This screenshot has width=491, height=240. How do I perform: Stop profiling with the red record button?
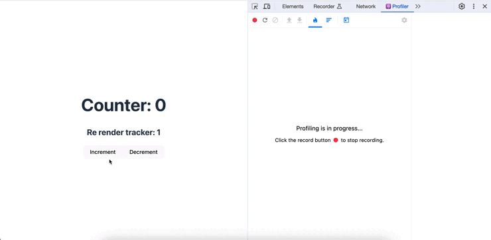click(x=255, y=20)
